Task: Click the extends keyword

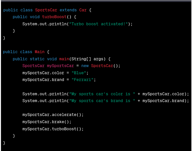Action: (x=68, y=10)
